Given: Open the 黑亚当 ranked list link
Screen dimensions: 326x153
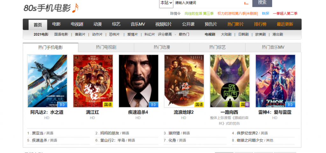Looking at the screenshot, I should (38, 133).
